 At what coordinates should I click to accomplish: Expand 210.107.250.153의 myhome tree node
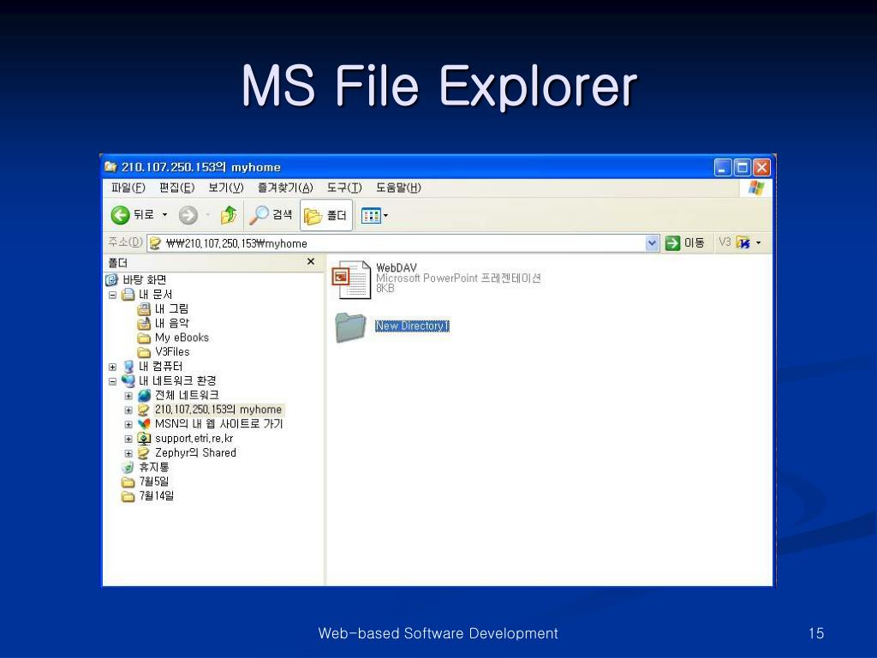[x=128, y=410]
